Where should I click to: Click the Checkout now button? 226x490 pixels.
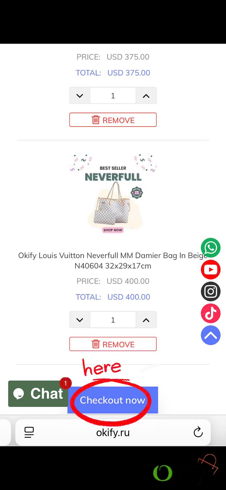point(113,400)
